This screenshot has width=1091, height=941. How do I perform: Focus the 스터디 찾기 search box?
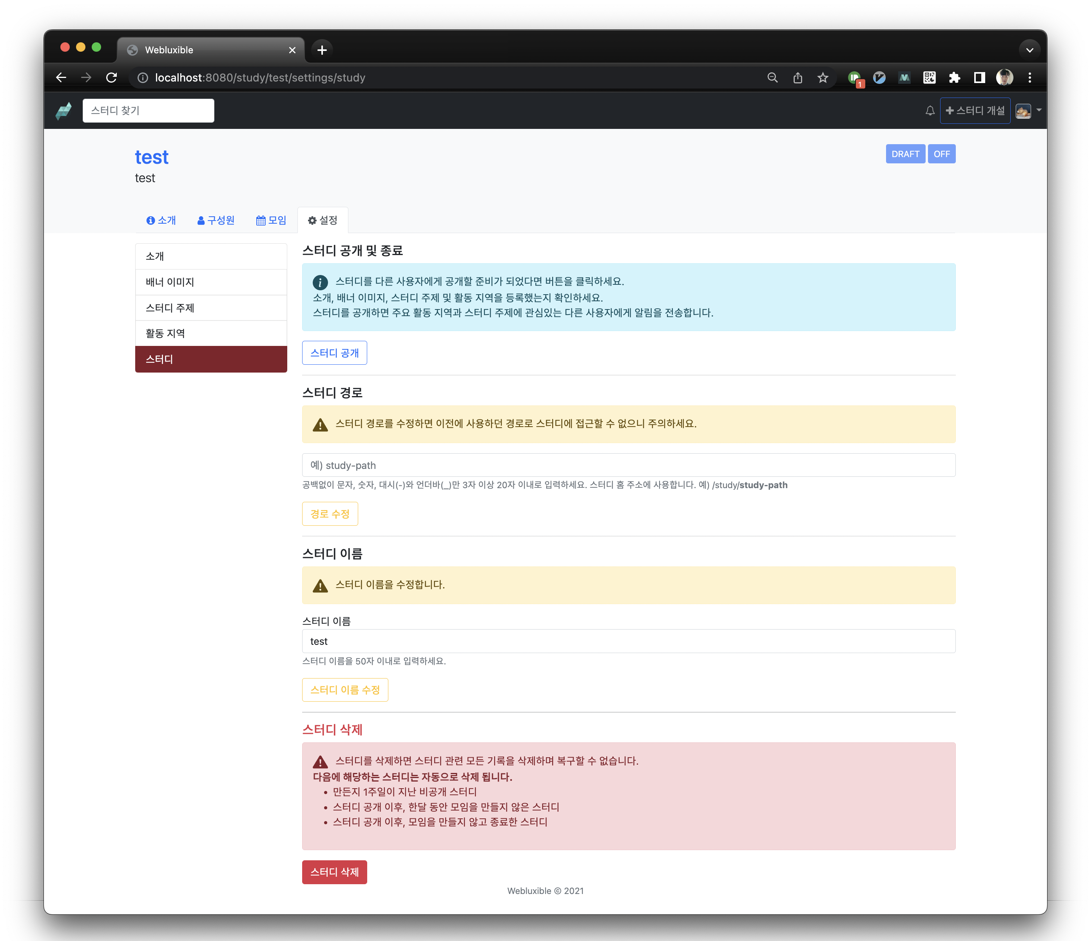pos(148,110)
